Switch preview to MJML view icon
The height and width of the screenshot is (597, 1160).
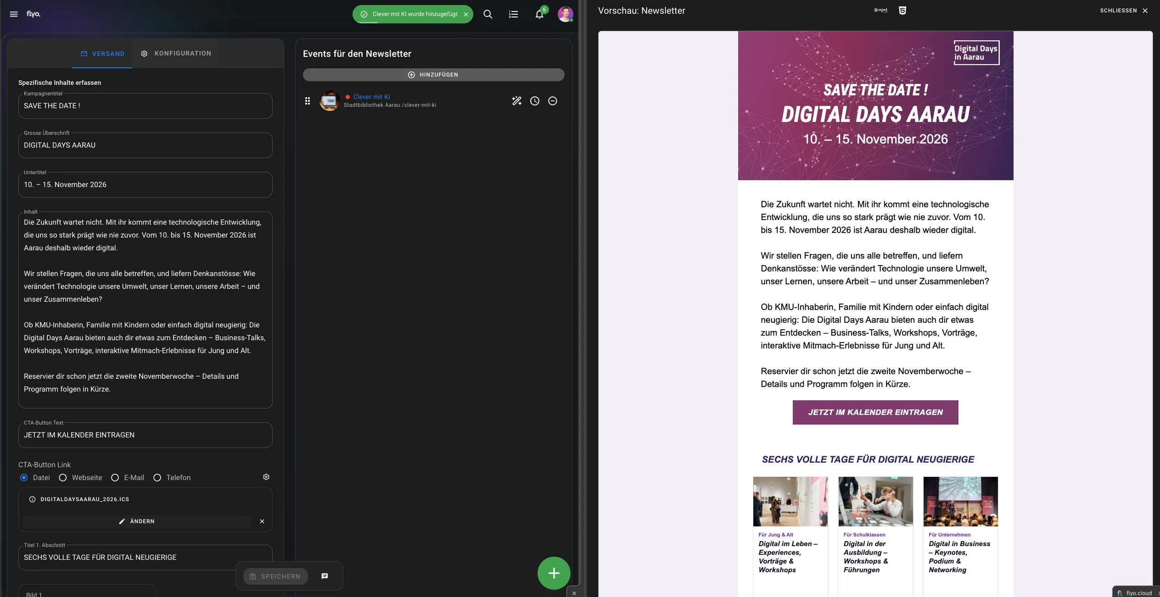[x=880, y=10]
